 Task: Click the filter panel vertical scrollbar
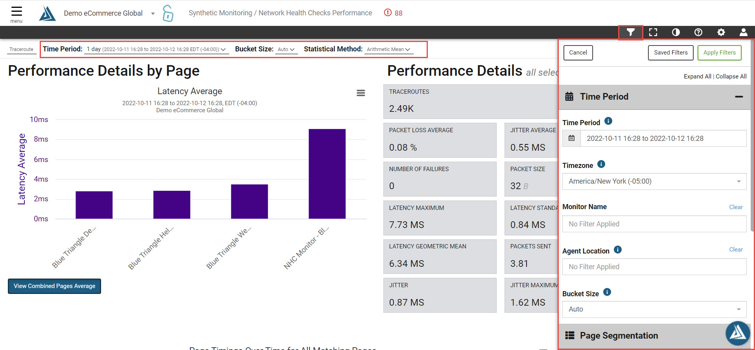[752, 135]
